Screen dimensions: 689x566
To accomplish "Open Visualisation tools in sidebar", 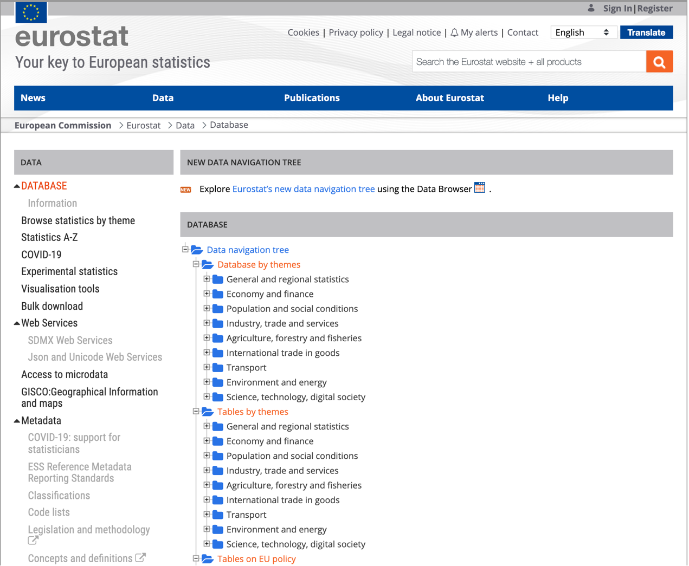I will click(x=60, y=289).
